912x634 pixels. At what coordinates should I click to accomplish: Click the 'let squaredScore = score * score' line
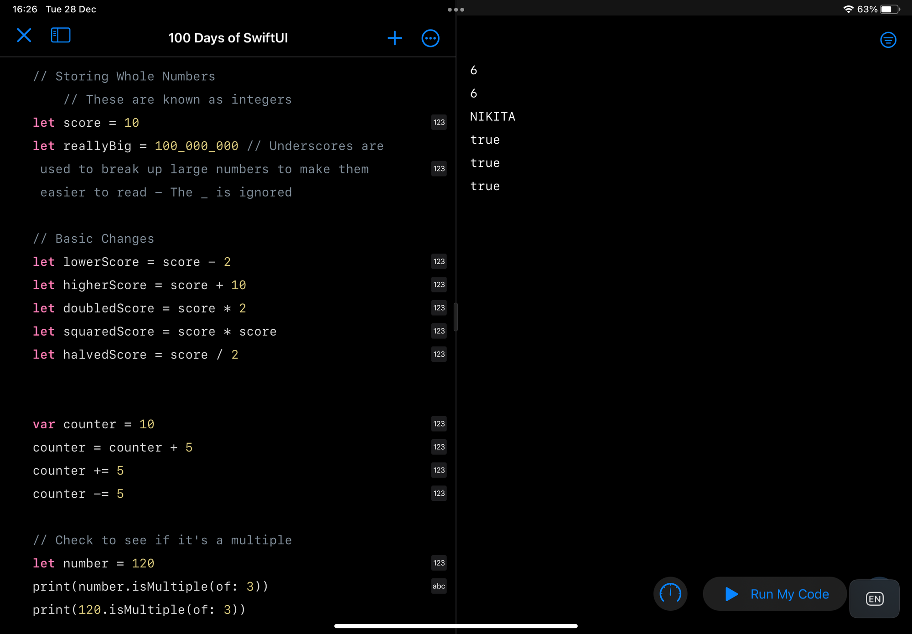[155, 332]
